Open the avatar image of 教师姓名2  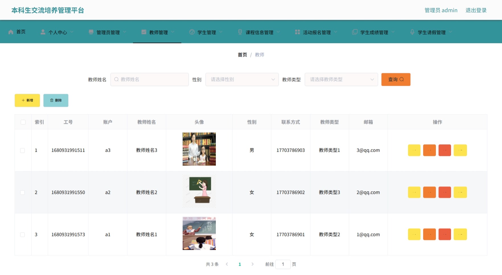[x=199, y=191]
